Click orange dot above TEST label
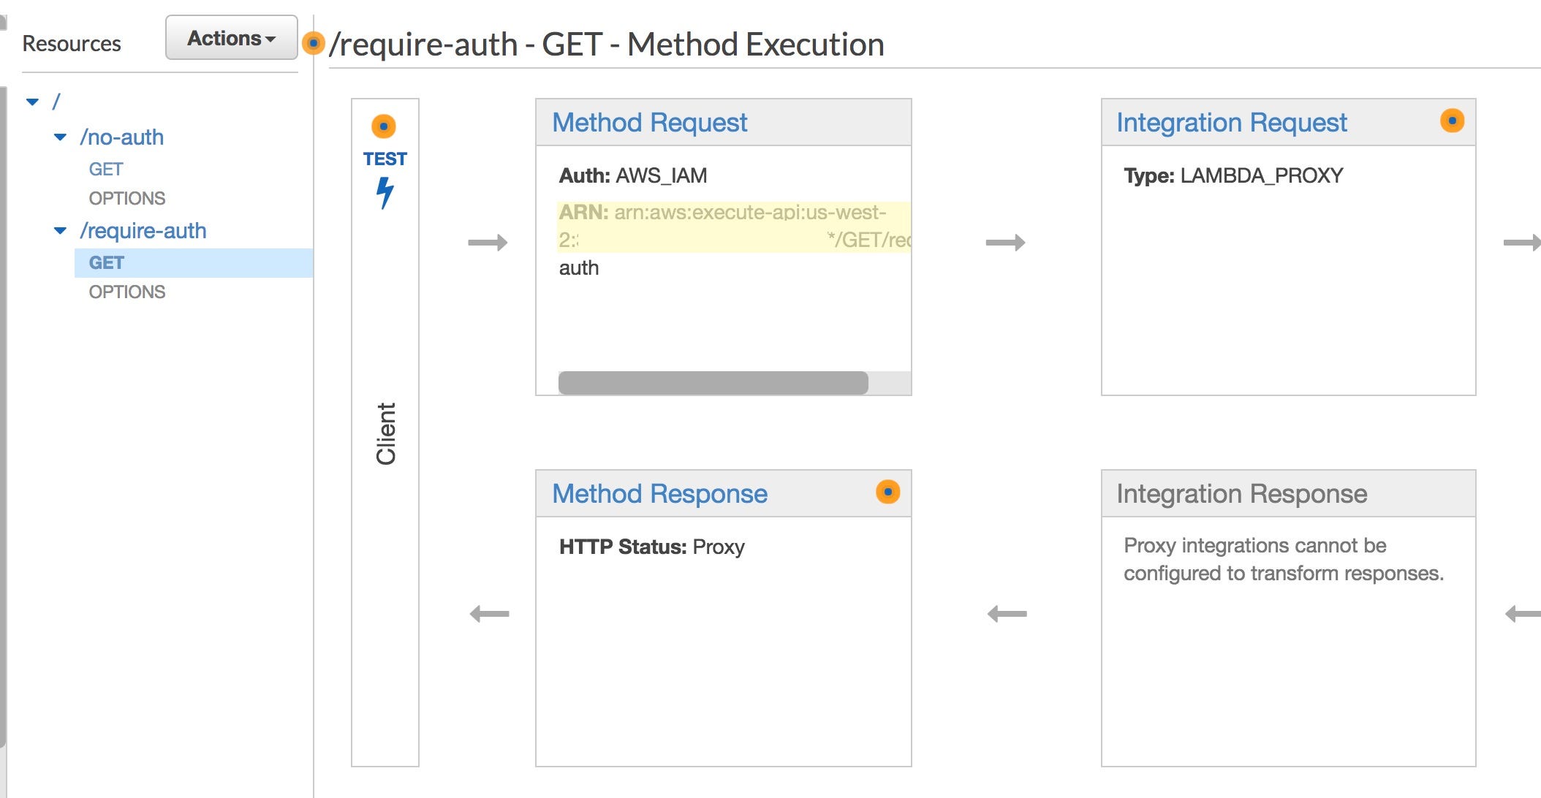 click(384, 126)
